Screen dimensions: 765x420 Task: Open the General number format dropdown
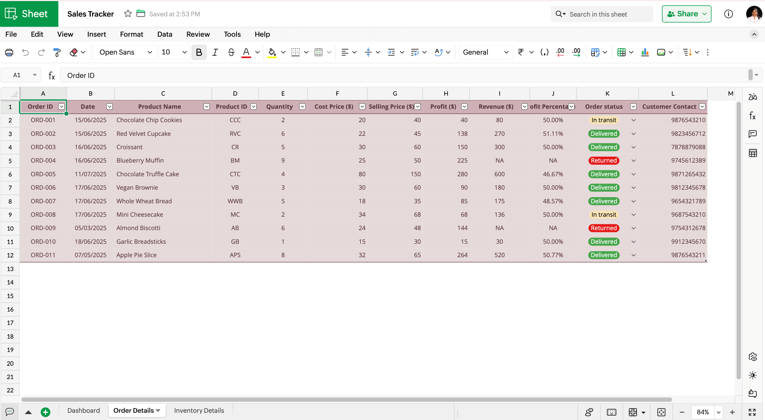pyautogui.click(x=485, y=52)
